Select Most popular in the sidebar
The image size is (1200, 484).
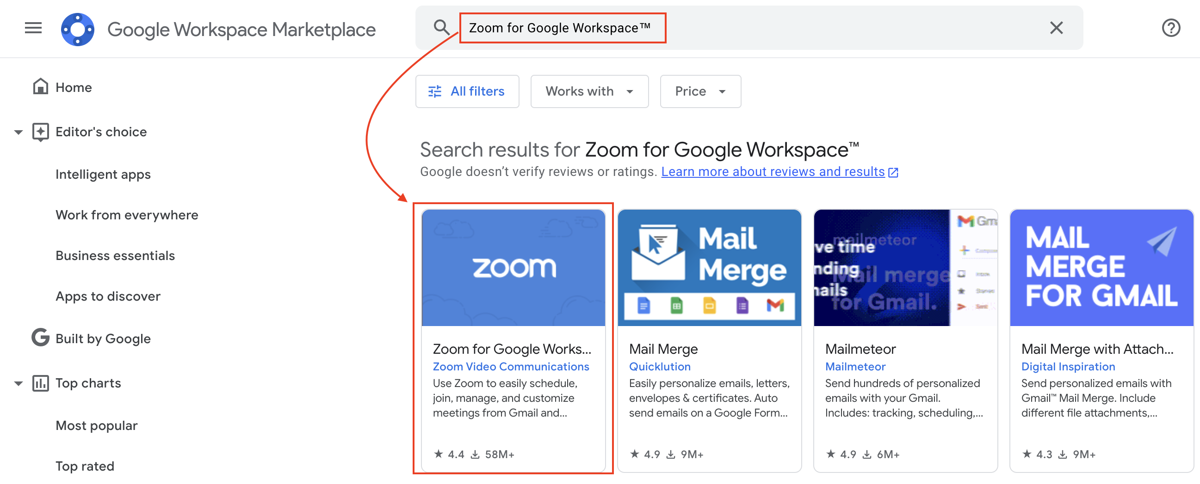click(96, 425)
